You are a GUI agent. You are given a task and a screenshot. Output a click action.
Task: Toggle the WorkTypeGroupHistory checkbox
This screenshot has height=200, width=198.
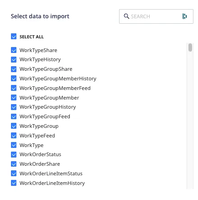[x=14, y=107]
